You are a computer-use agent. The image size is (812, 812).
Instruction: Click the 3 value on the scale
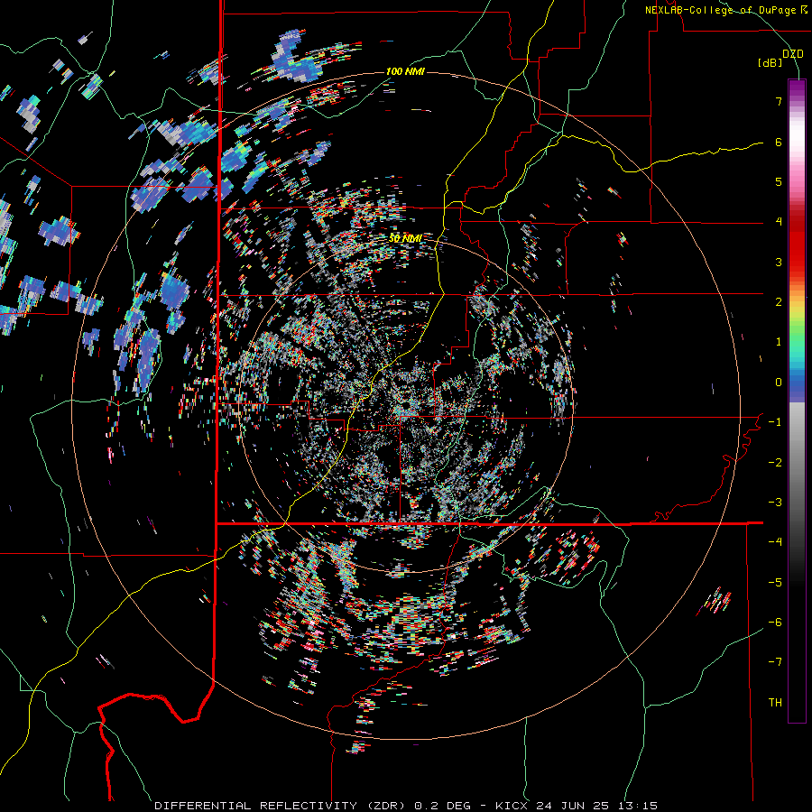(x=779, y=262)
